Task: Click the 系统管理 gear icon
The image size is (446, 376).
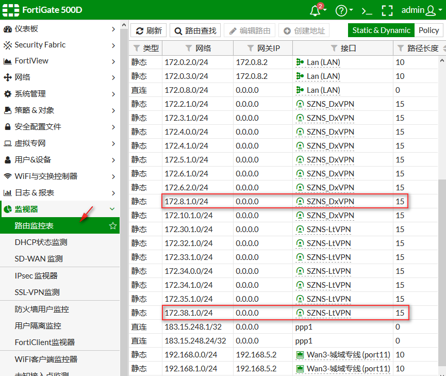Action: pos(8,94)
